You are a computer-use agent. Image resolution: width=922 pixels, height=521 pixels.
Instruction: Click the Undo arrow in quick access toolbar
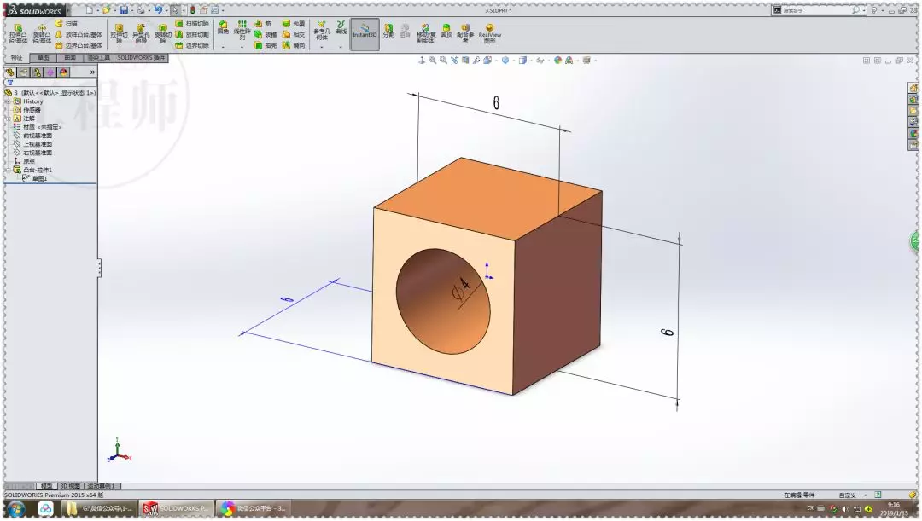click(158, 10)
